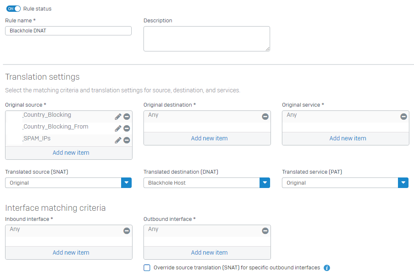This screenshot has height=274, width=414.
Task: Remove Any from Original service
Action: [x=403, y=117]
